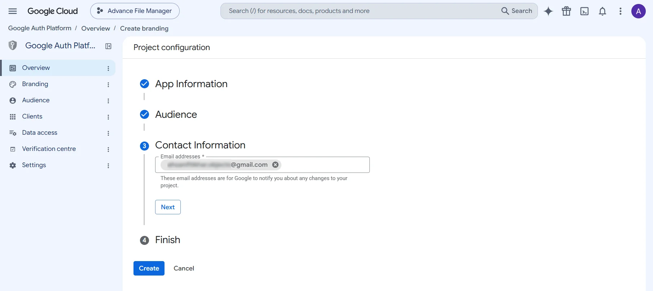The width and height of the screenshot is (653, 291).
Task: Expand the App Information step
Action: (x=191, y=84)
